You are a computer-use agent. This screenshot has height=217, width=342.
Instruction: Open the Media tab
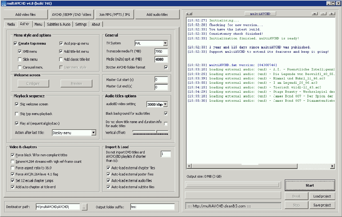click(11, 24)
